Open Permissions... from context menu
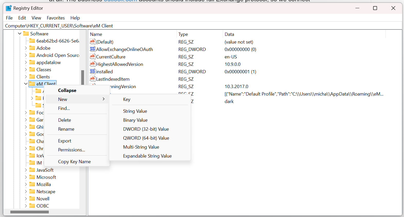404x217 pixels. pos(77,150)
